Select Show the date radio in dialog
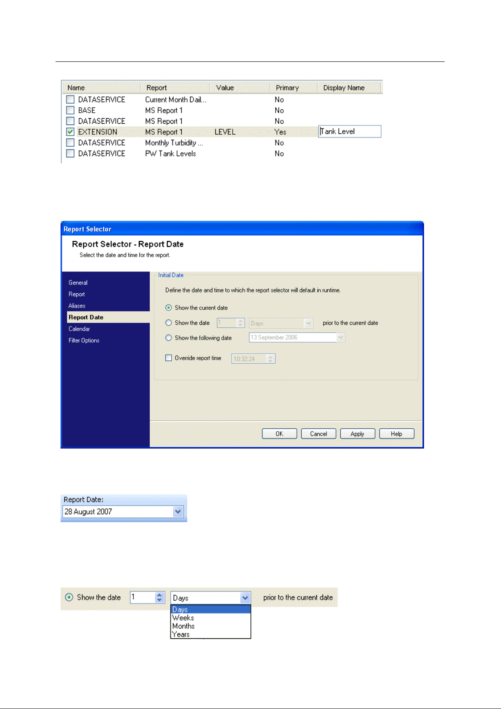 tap(169, 323)
